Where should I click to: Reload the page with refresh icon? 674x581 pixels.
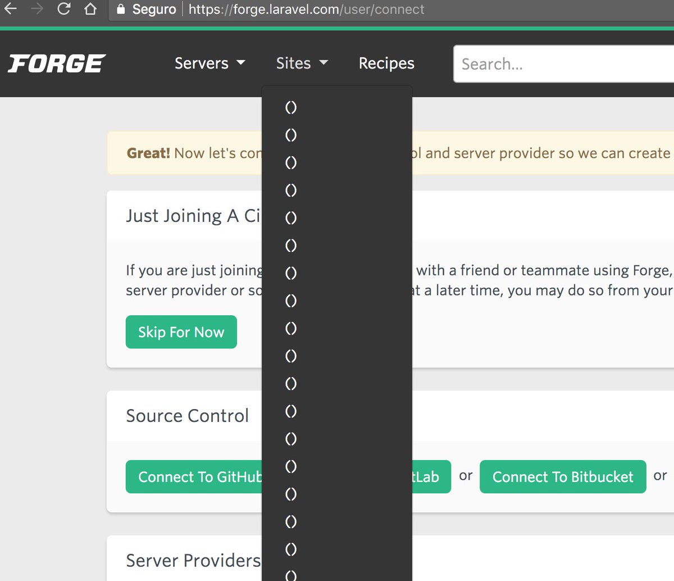[64, 9]
